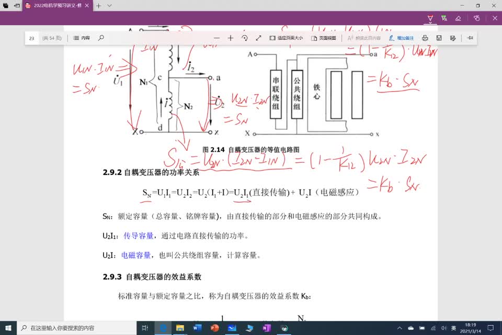Toggle touch writing hand icon
The height and width of the screenshot is (335, 502).
pos(477,18)
